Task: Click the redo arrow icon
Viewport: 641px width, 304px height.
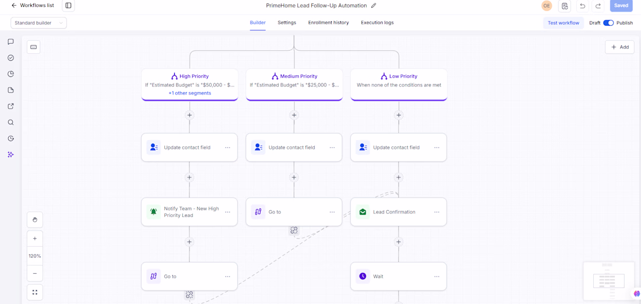Action: tap(598, 6)
